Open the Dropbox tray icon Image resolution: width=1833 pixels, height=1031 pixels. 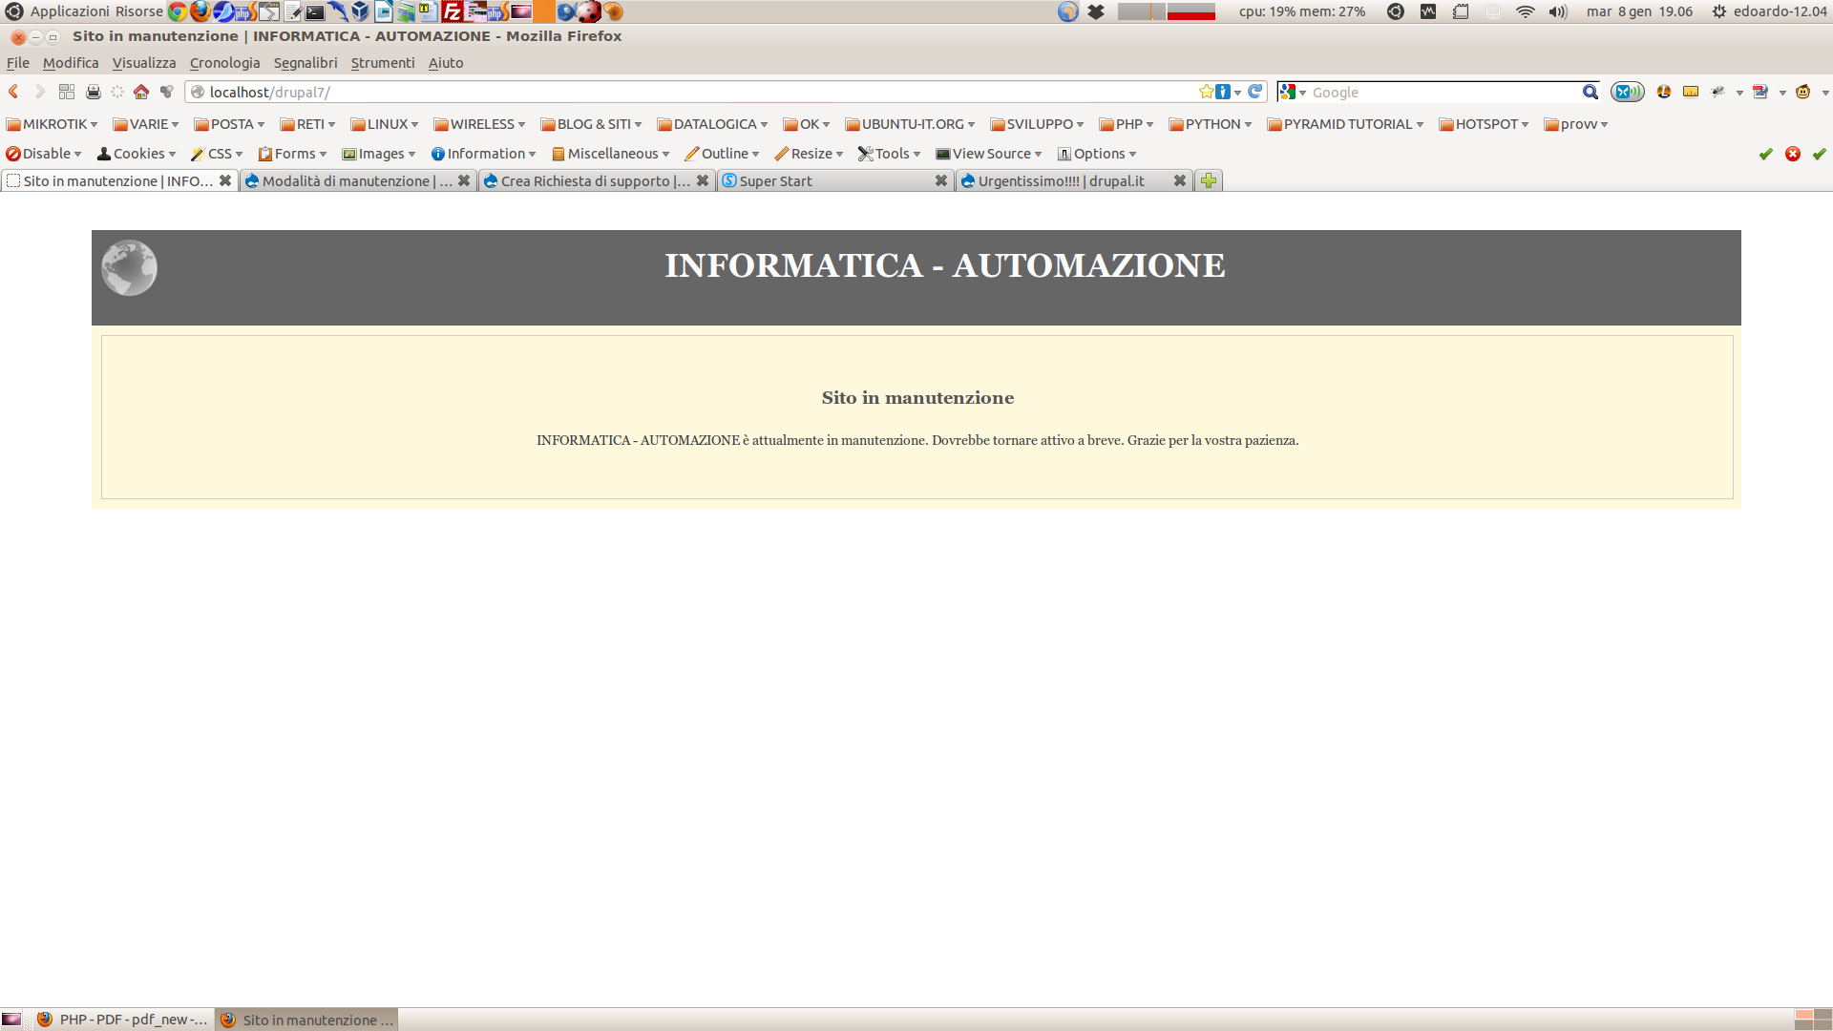(1096, 11)
